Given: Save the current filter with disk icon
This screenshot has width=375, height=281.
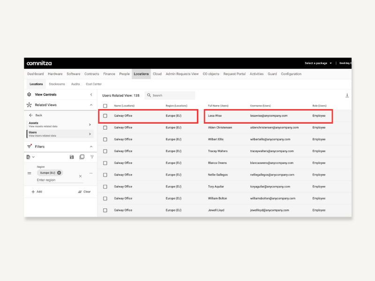Looking at the screenshot, I should click(72, 157).
